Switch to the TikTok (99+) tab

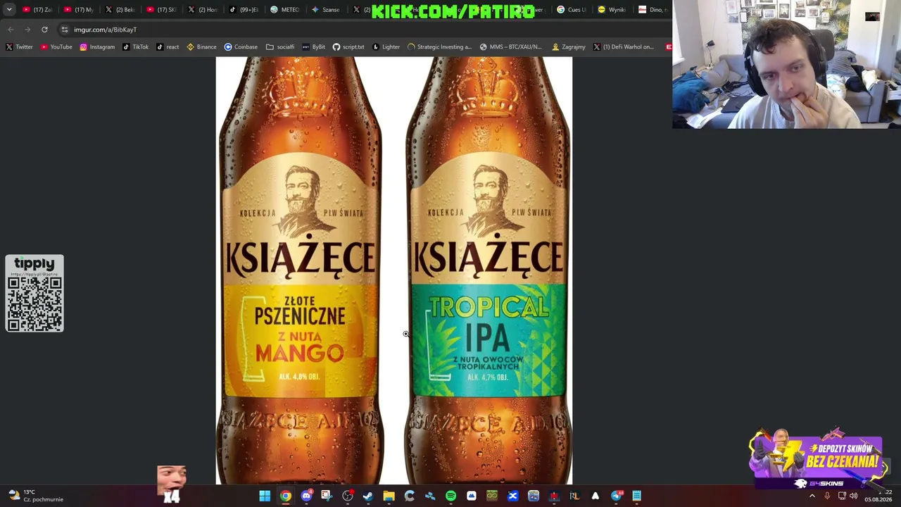point(244,10)
